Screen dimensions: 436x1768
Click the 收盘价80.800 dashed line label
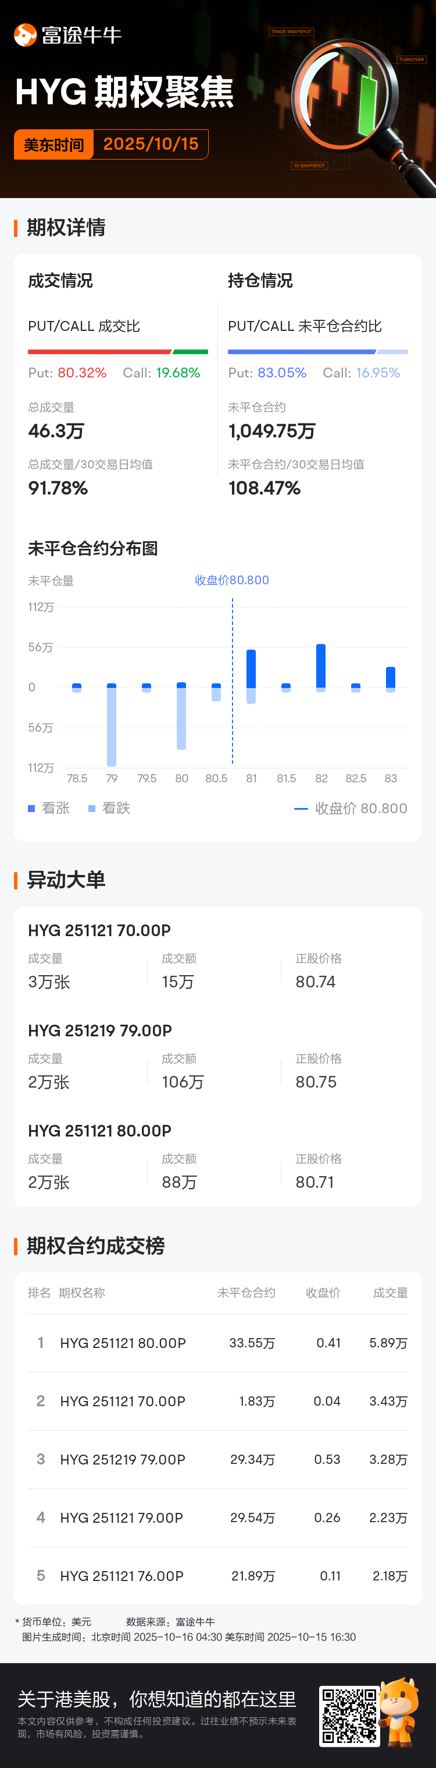232,581
